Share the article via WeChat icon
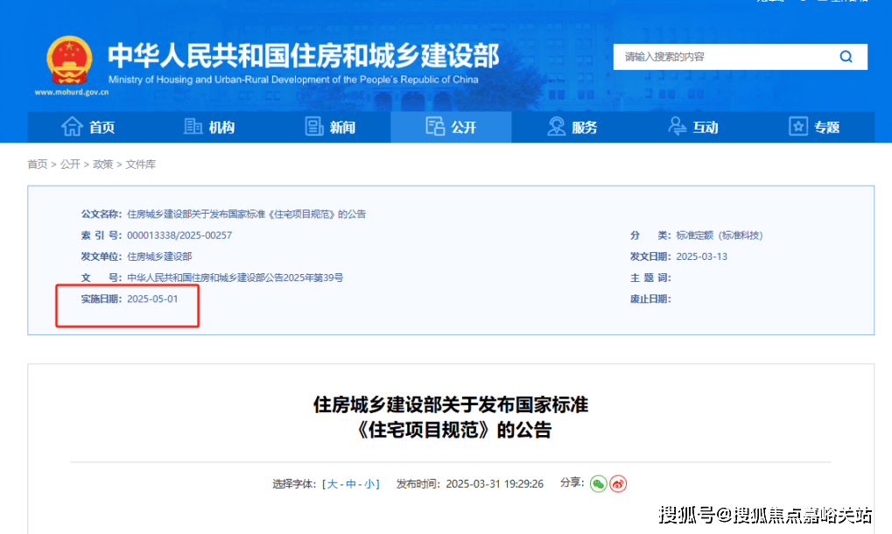The width and height of the screenshot is (892, 534). pyautogui.click(x=598, y=483)
